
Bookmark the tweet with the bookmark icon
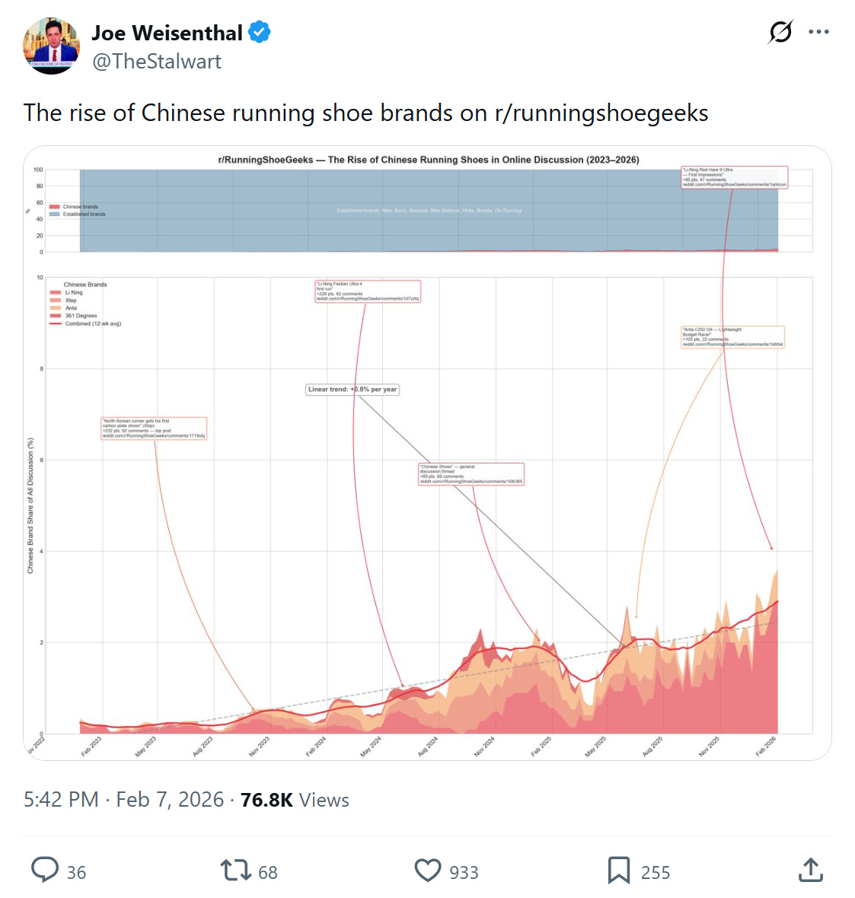click(619, 871)
